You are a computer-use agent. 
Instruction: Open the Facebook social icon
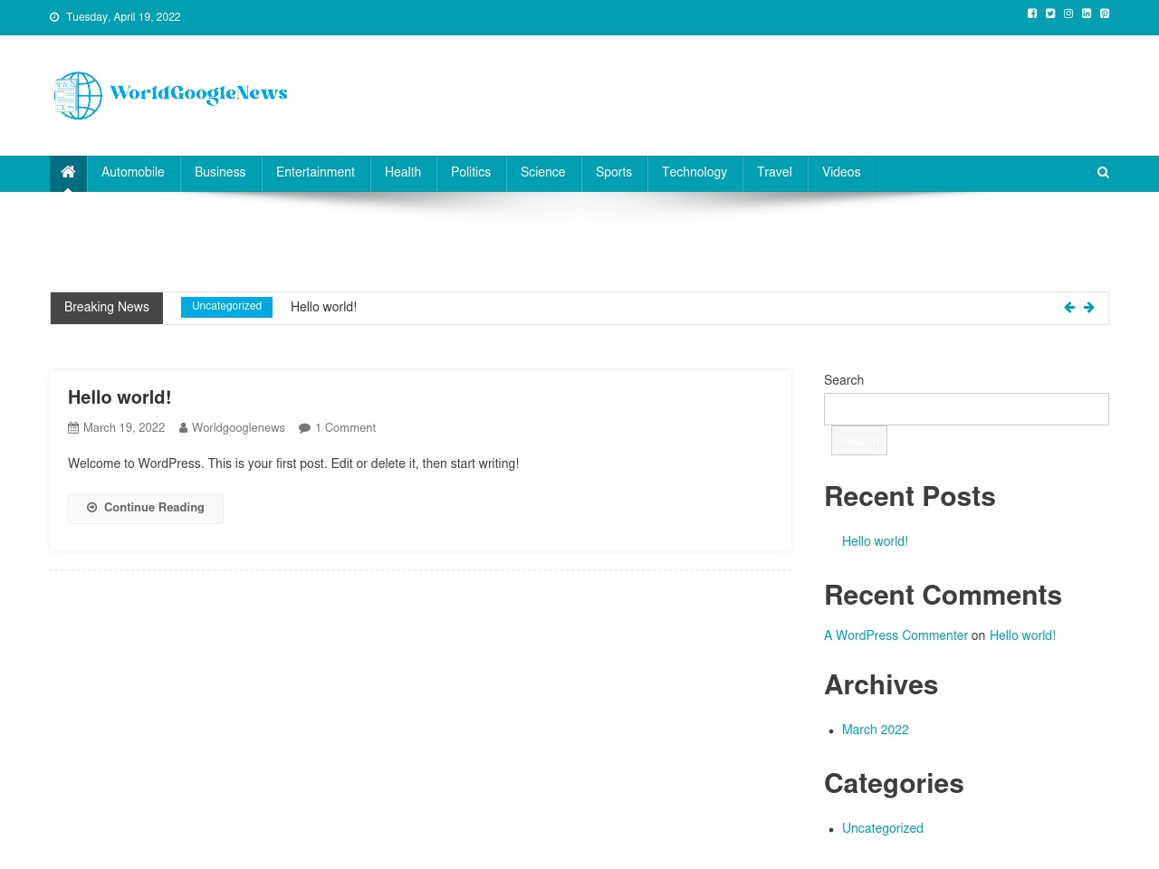[1032, 14]
